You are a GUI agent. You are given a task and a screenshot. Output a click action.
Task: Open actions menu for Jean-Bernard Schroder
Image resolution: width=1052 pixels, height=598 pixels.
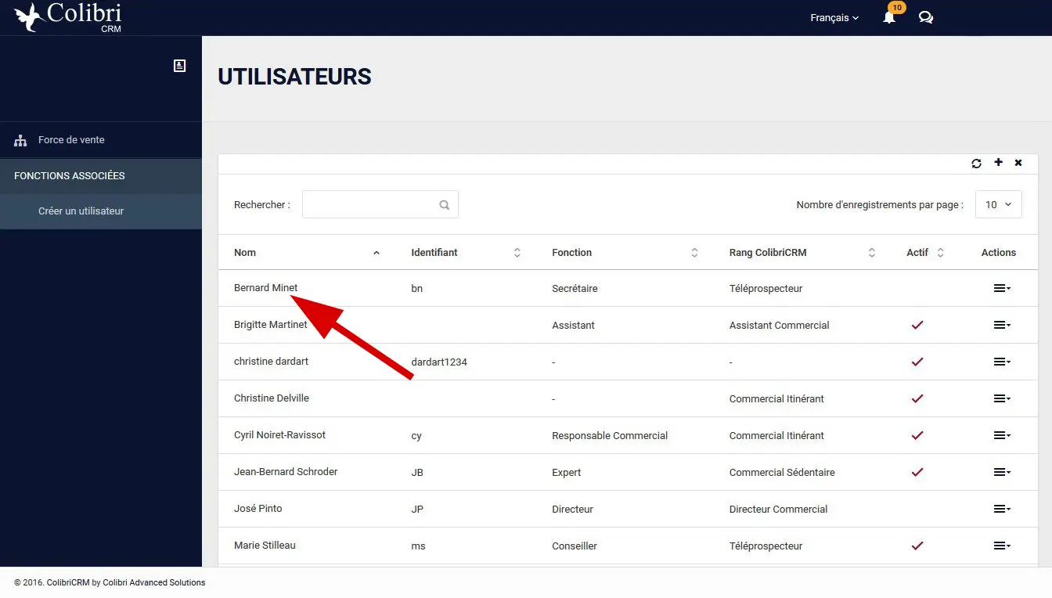pos(1002,472)
